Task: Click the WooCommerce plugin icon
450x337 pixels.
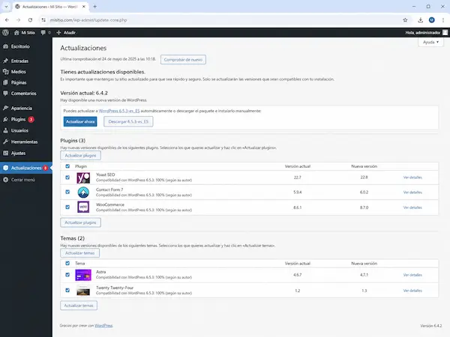Action: (x=83, y=207)
